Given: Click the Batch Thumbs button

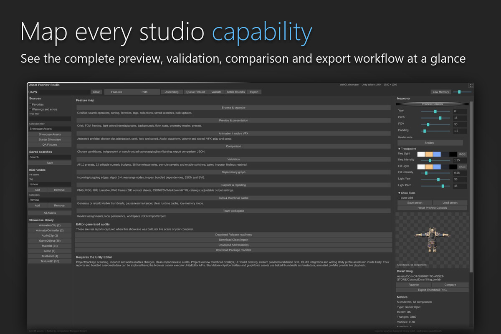Looking at the screenshot, I should pos(235,92).
